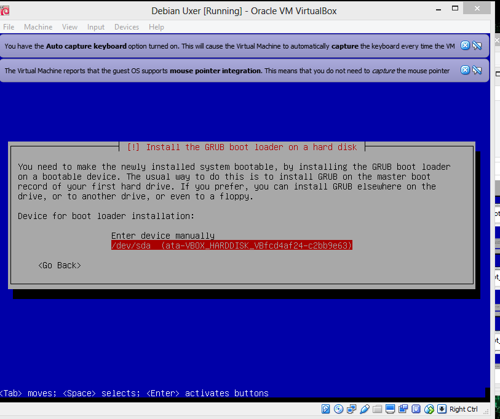Screen dimensions: 500x419
Task: Select the /dev/sda VBOX_HARDDISK entry
Action: coord(231,245)
